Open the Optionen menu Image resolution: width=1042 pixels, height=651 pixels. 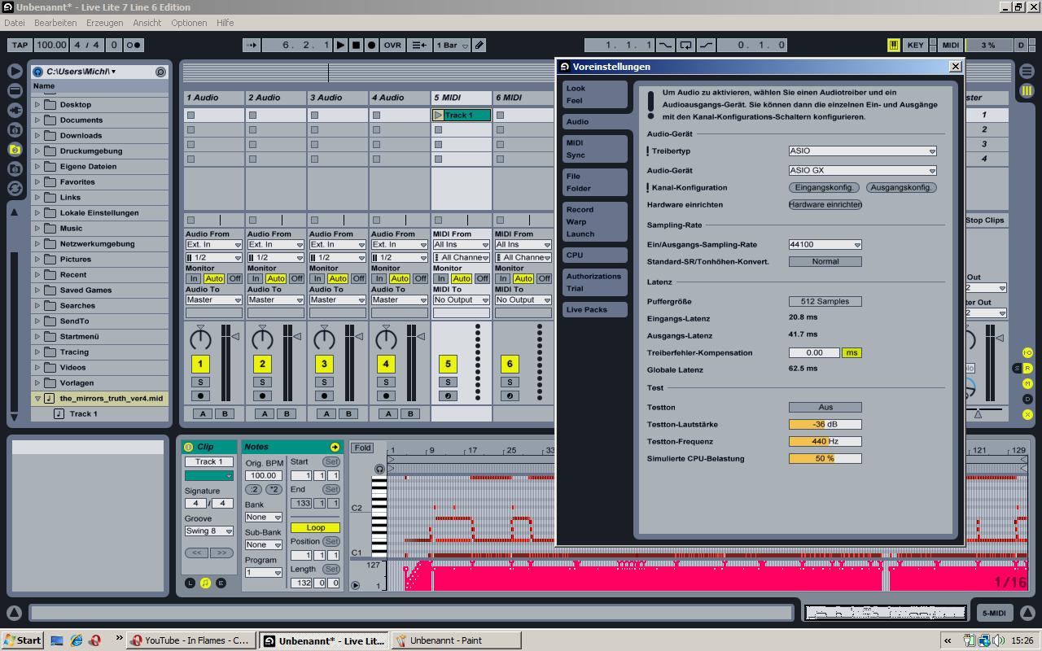pyautogui.click(x=189, y=23)
